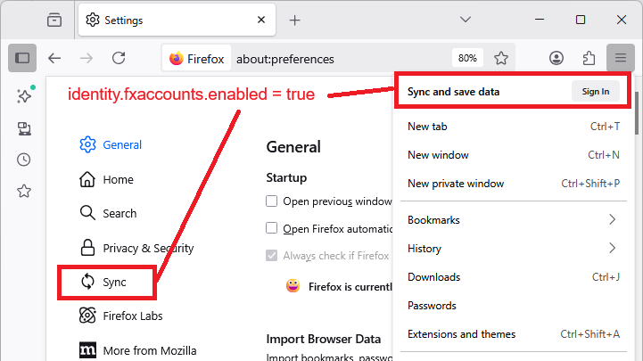Viewport: 643px width, 361px height.
Task: Open the sidebar toggle button
Action: click(x=22, y=58)
